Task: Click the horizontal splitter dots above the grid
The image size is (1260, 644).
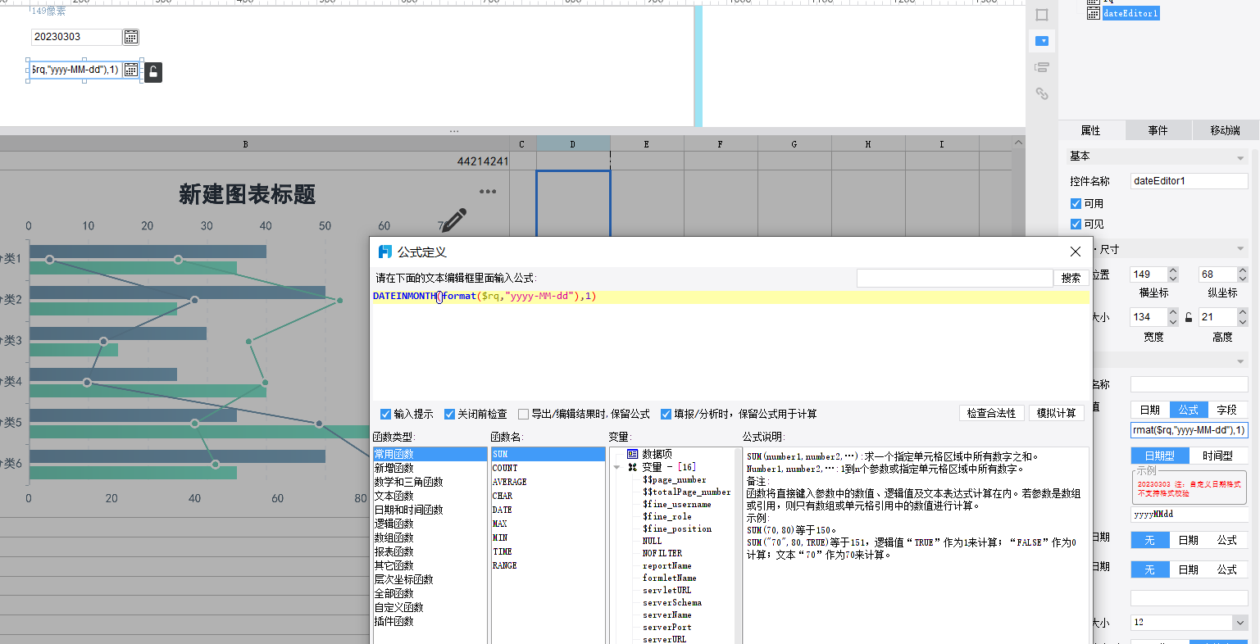Action: (454, 131)
